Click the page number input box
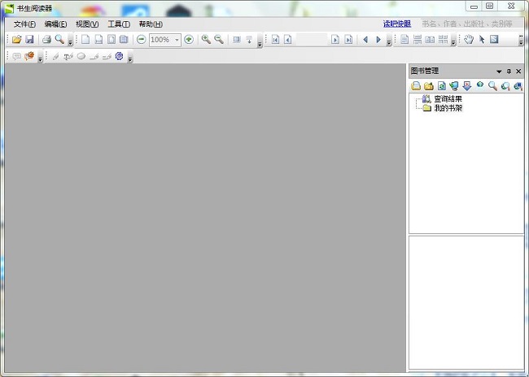The width and height of the screenshot is (529, 377). coord(312,40)
